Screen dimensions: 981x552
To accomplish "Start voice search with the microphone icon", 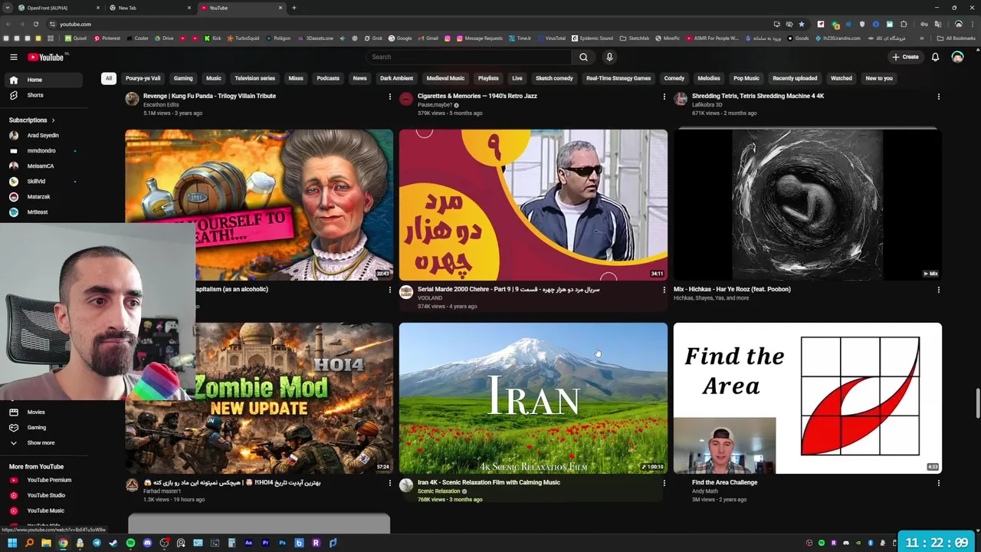I will (x=609, y=57).
